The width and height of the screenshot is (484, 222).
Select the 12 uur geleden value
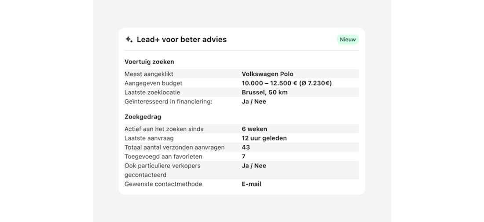(x=264, y=138)
